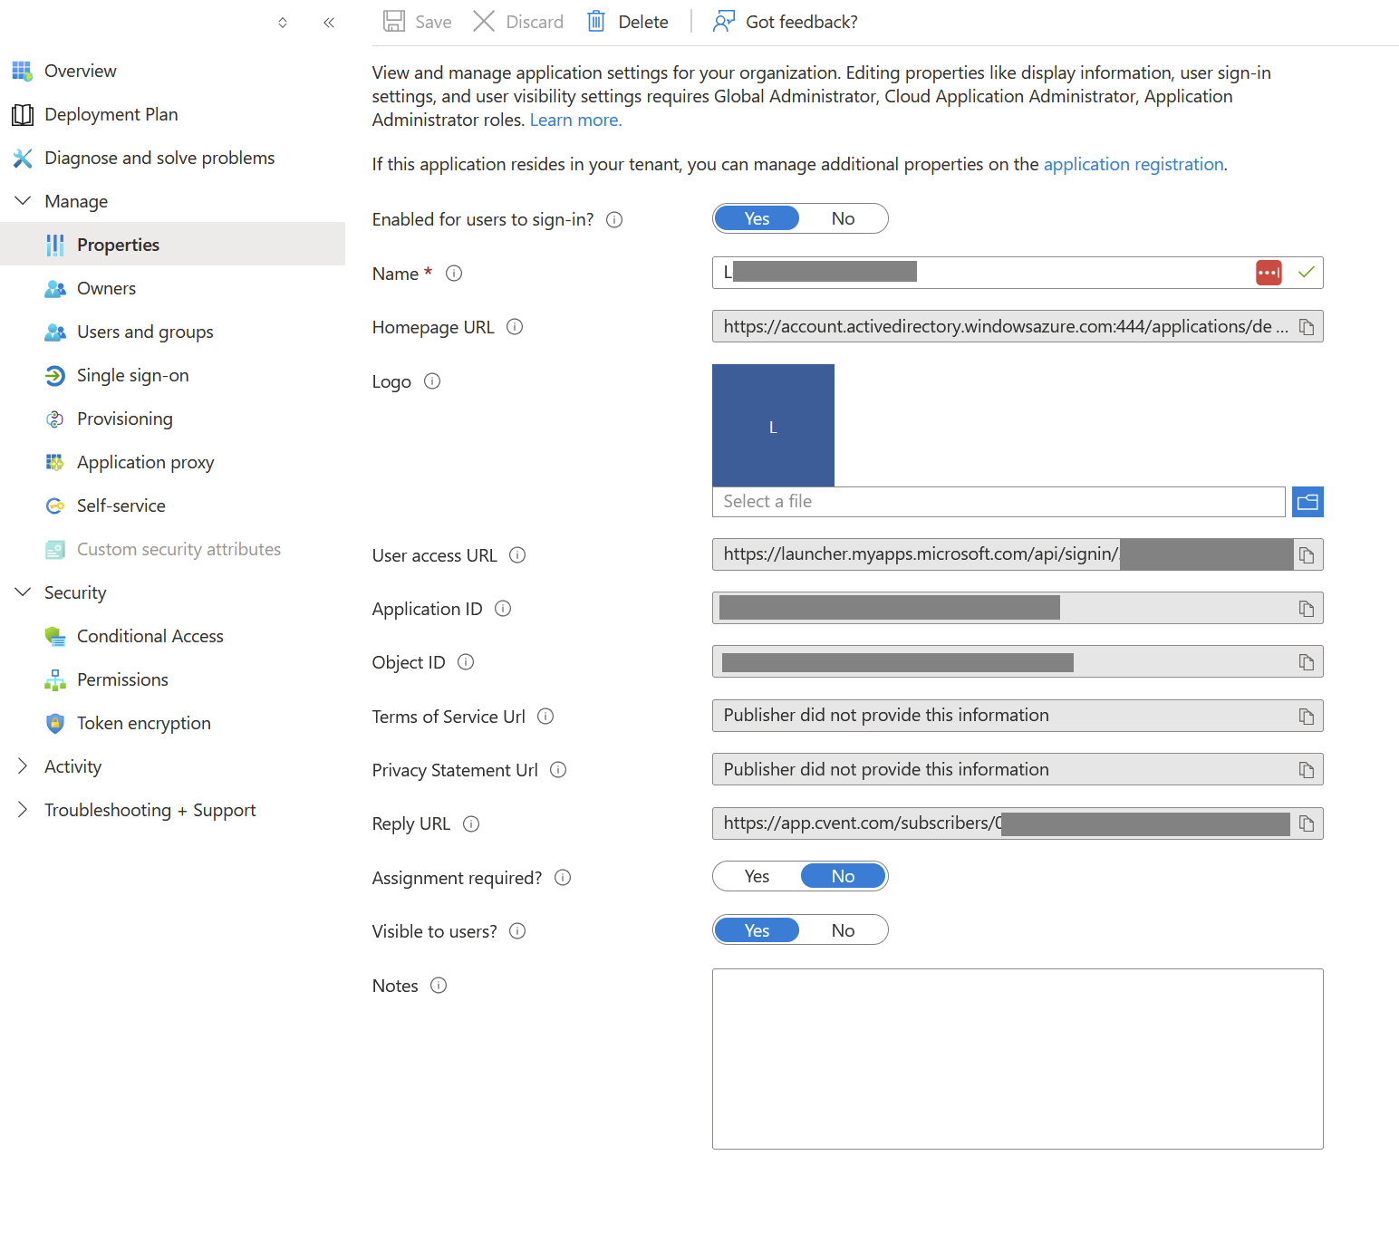Image resolution: width=1399 pixels, height=1242 pixels.
Task: Set Enabled for users to sign-in to No
Action: (843, 218)
